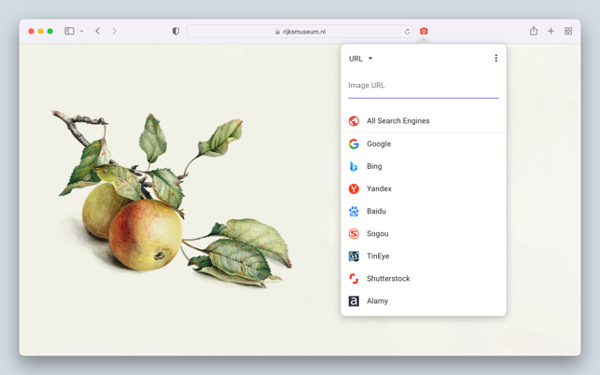The height and width of the screenshot is (375, 600).
Task: Go back to previous page
Action: click(98, 31)
